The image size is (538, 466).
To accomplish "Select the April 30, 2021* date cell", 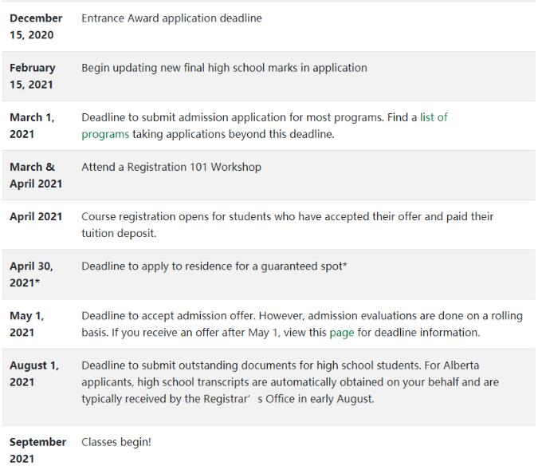I will [31, 274].
